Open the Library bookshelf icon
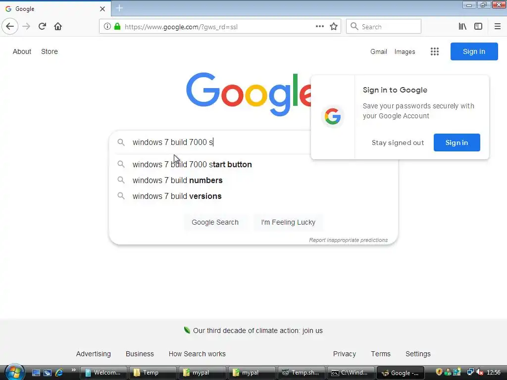The height and width of the screenshot is (380, 507). tap(462, 27)
